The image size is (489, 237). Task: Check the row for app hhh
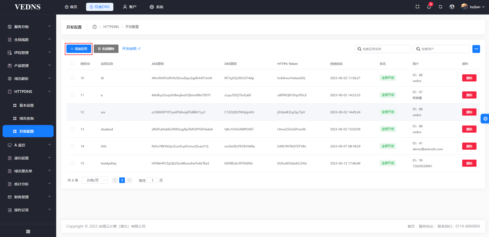tap(72, 146)
